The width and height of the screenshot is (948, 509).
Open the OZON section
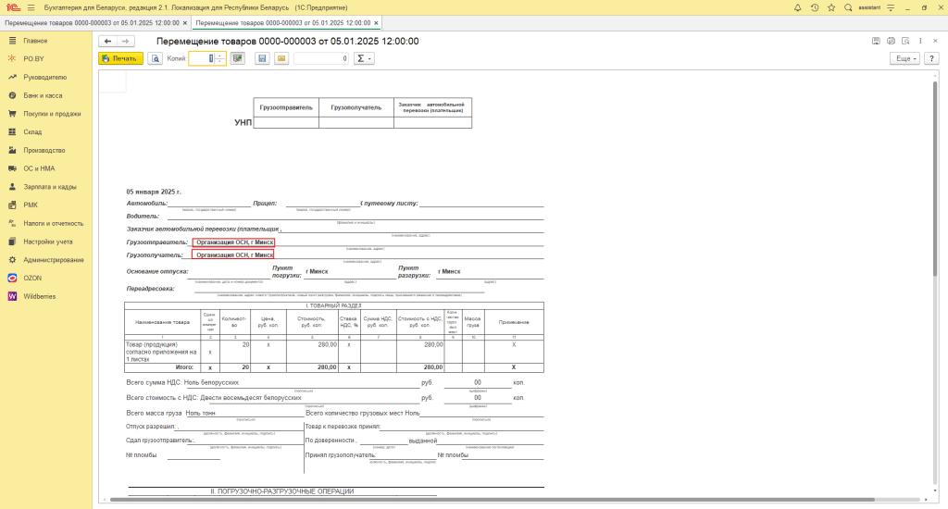[32, 278]
